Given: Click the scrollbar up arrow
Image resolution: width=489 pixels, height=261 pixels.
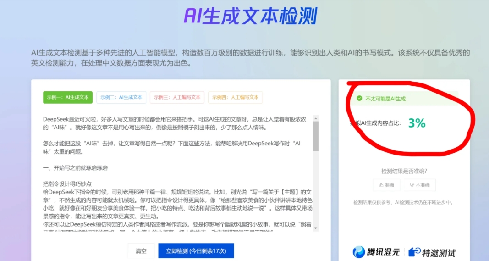Looking at the screenshot, I should 316,119.
